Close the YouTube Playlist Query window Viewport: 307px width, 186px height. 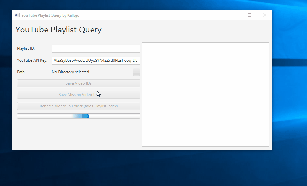pyautogui.click(x=265, y=15)
